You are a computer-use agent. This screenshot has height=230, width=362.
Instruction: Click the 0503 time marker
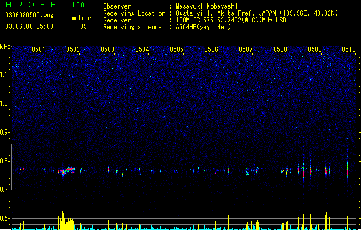point(108,49)
